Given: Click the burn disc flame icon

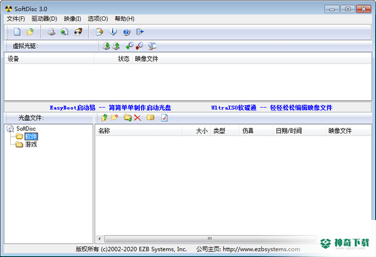Looking at the screenshot, I should click(78, 32).
